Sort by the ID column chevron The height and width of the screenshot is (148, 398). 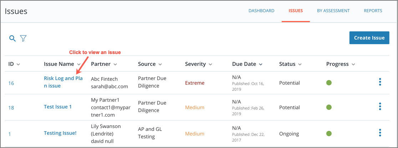pyautogui.click(x=18, y=64)
